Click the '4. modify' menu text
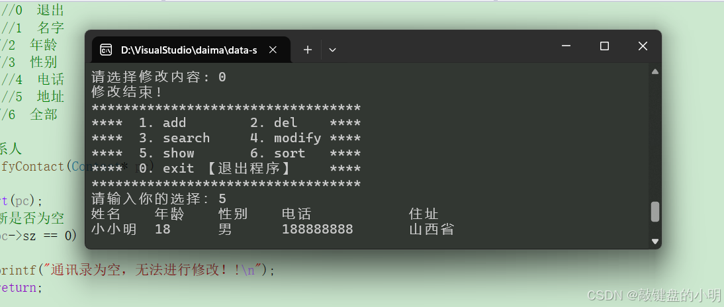Viewport: 724px width, 307px height. [x=286, y=138]
